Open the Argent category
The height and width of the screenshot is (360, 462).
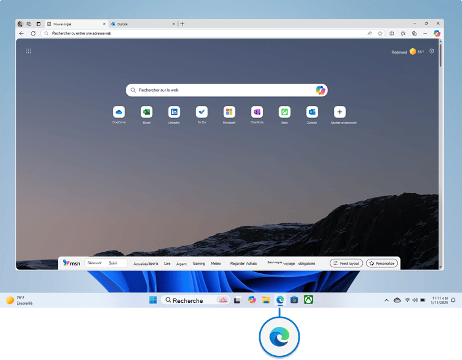(x=182, y=264)
